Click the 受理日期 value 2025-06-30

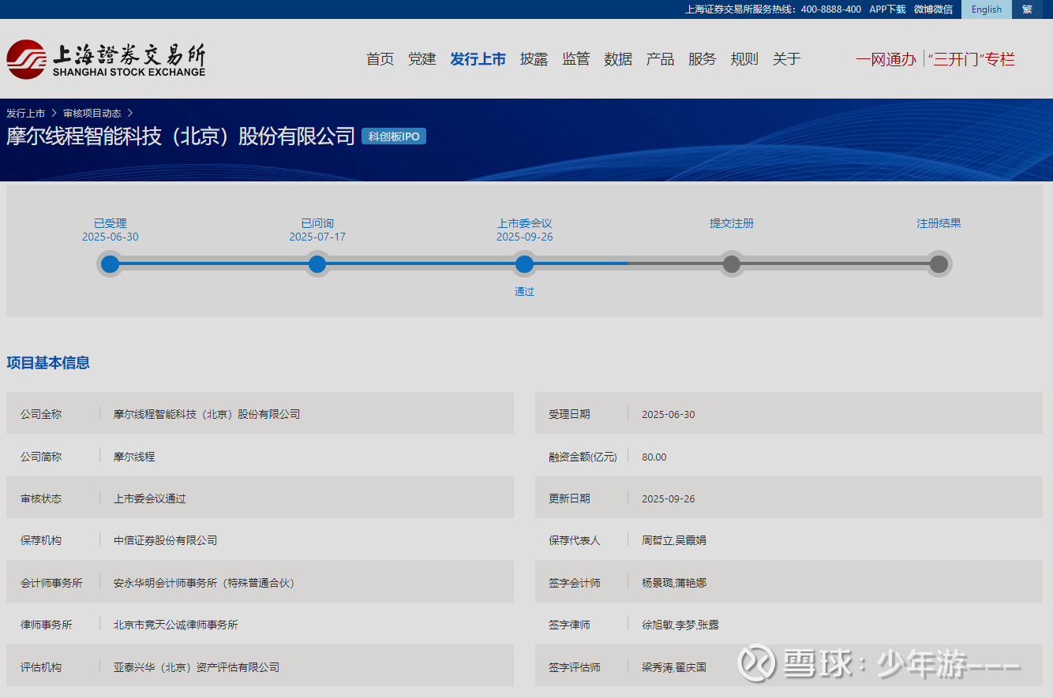pos(669,415)
